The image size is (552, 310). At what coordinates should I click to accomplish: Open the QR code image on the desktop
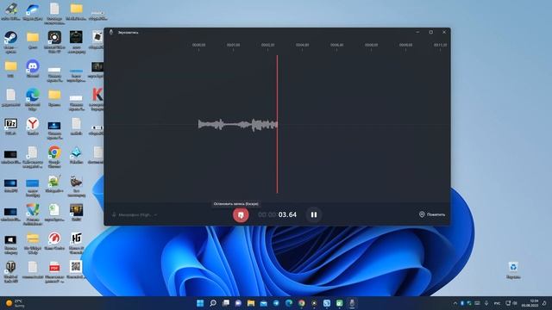click(76, 270)
